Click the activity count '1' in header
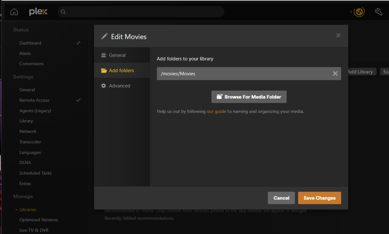Screen dimensions: 389x234 (x=351, y=12)
